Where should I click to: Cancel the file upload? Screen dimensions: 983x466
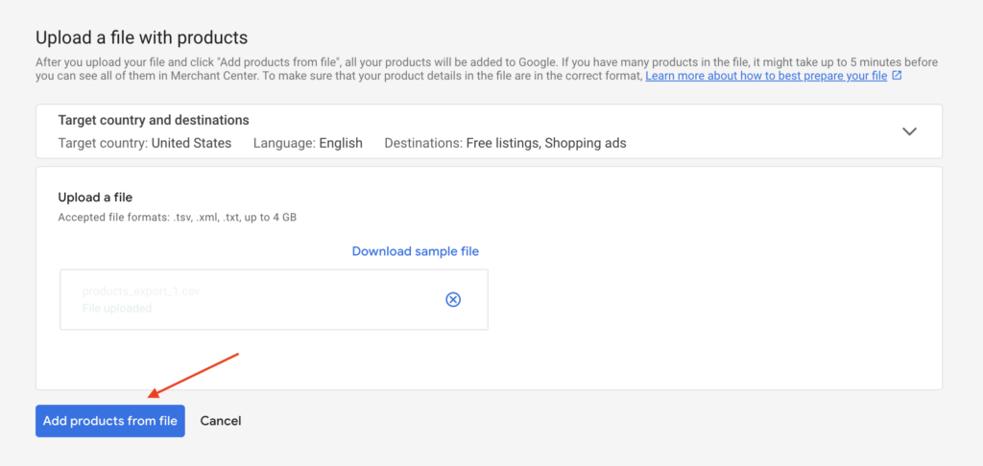click(x=221, y=421)
